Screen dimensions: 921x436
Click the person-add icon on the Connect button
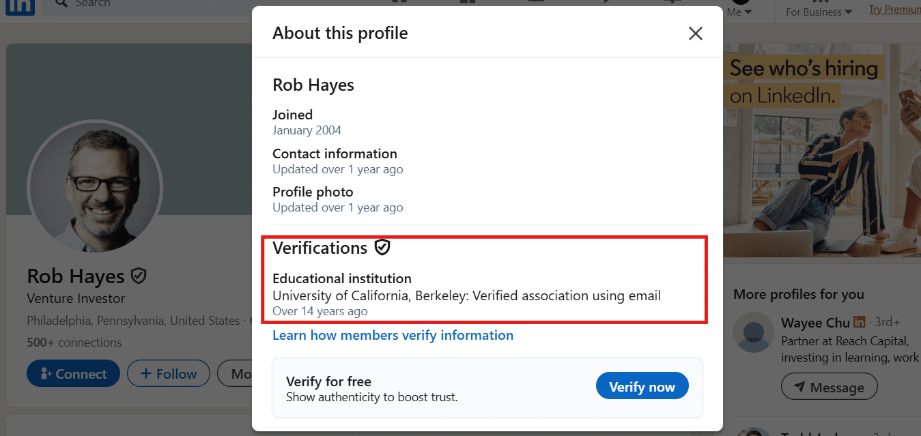46,373
